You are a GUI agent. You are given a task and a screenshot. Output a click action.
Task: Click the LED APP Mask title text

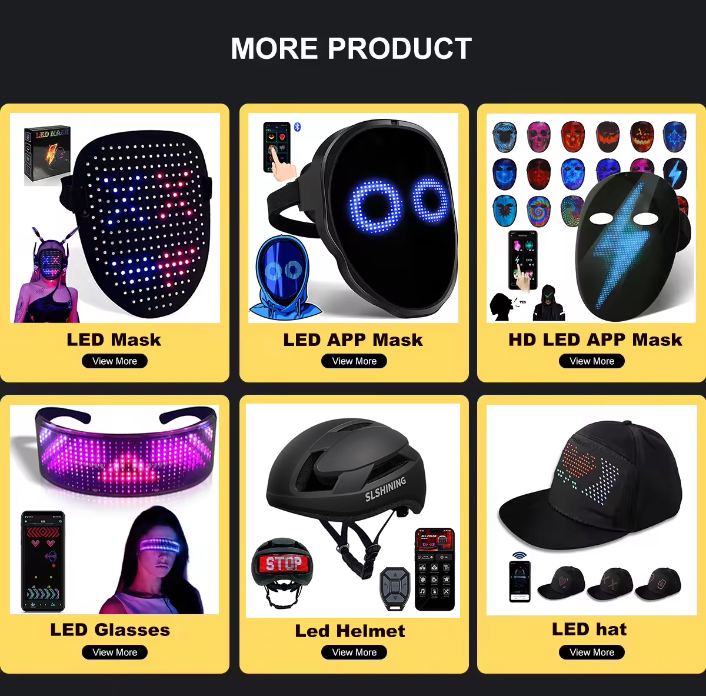tap(353, 339)
